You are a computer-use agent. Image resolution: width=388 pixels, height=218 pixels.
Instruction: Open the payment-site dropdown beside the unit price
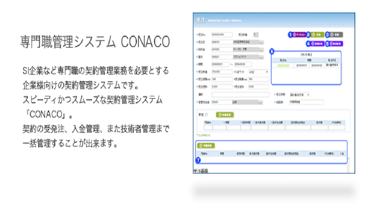tap(258, 72)
